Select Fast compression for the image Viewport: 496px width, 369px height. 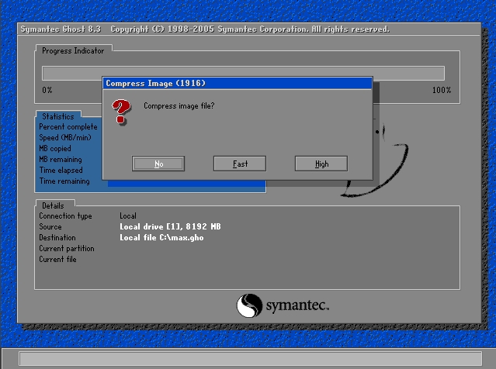240,164
